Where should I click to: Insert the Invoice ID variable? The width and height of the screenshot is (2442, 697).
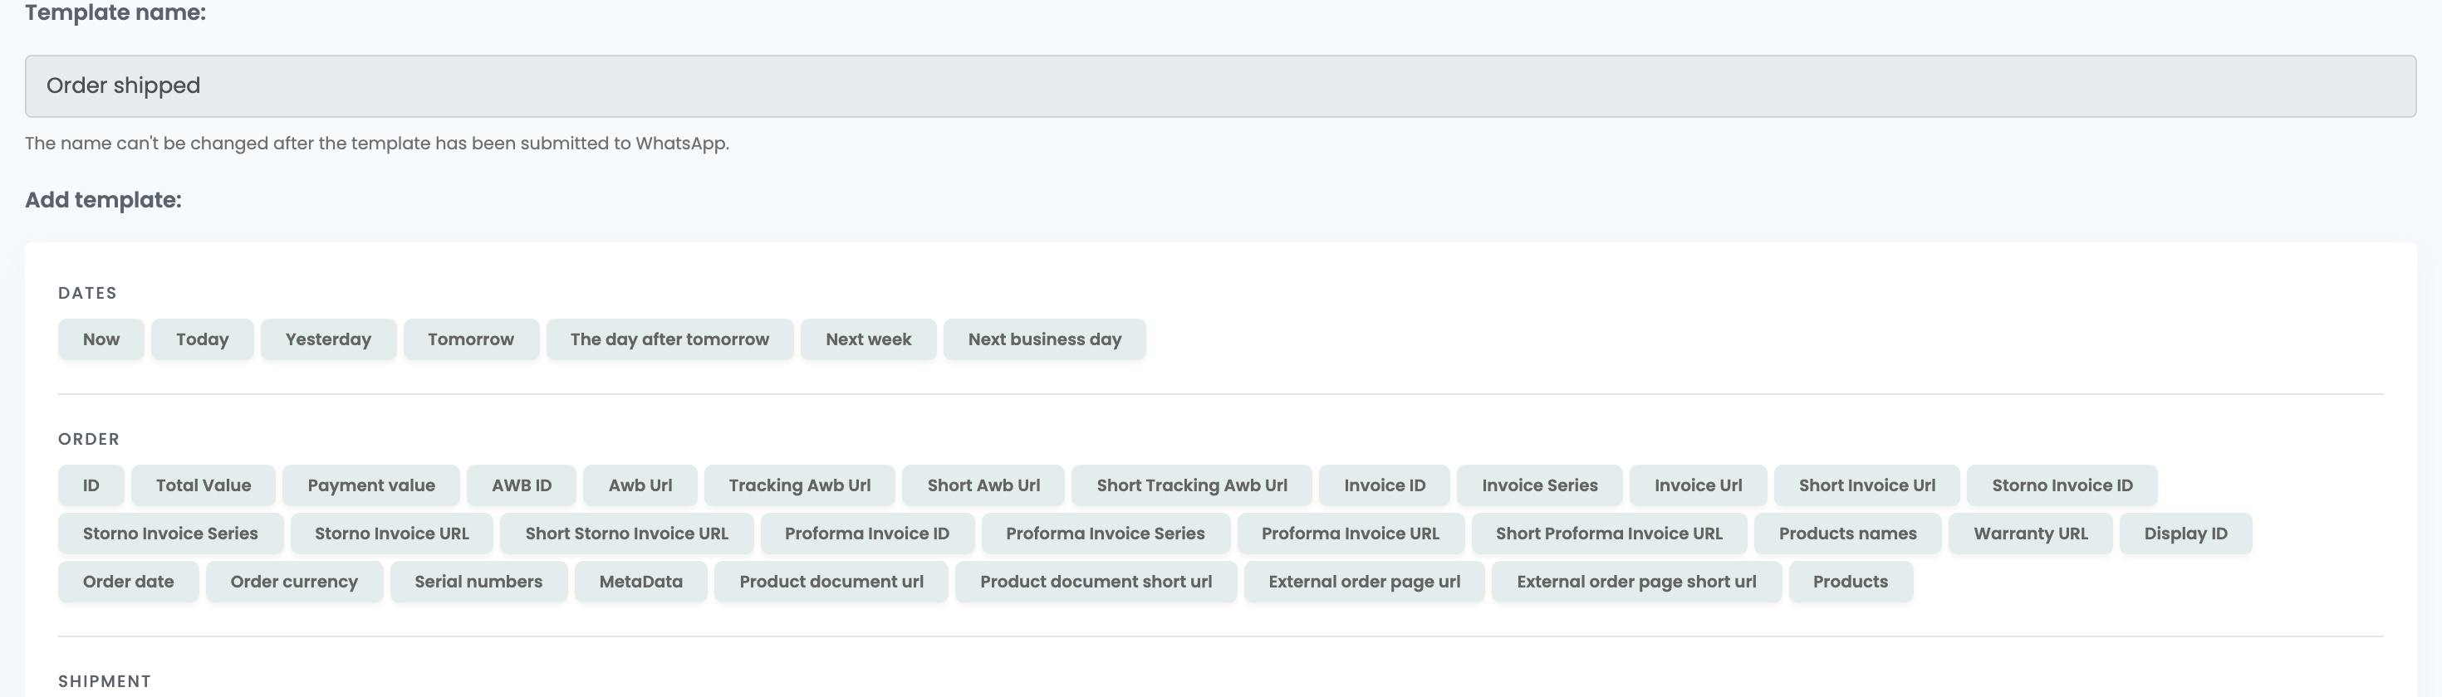coord(1384,485)
